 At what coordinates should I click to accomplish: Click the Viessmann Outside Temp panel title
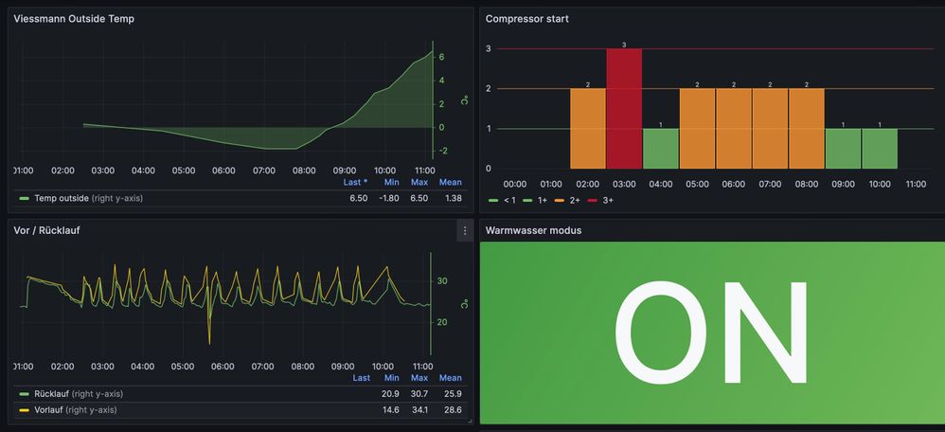(74, 19)
